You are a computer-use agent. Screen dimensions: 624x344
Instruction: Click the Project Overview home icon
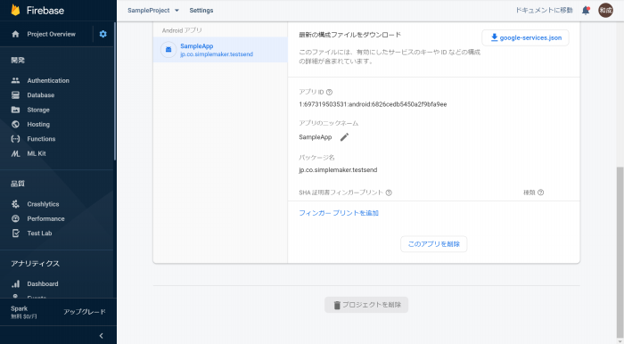tap(15, 34)
